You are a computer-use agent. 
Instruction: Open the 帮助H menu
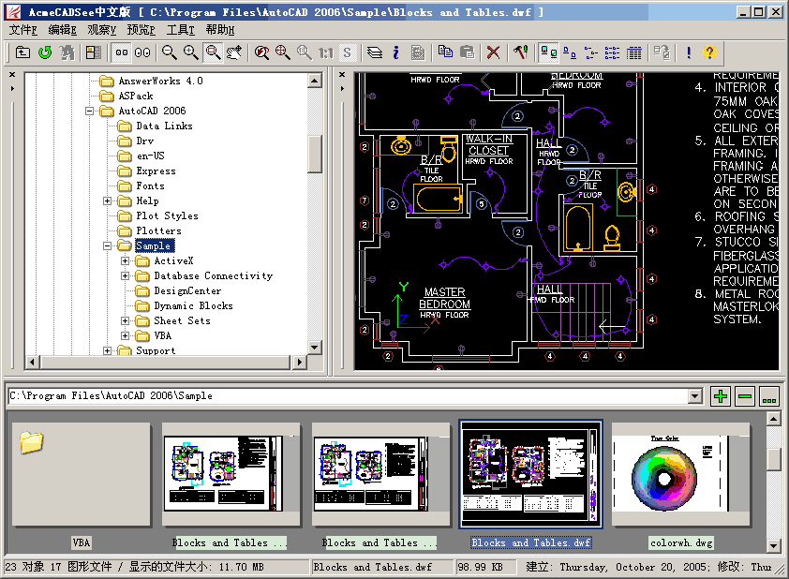pos(220,30)
